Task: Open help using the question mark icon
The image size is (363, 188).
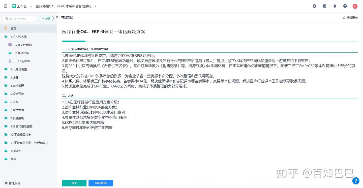Action: 345,6
